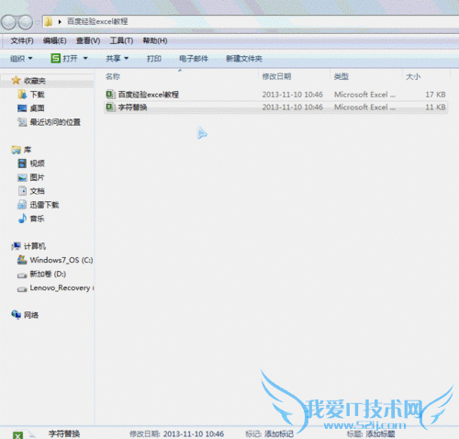Screen dimensions: 459x439
Task: Click the 桌面 desktop icon
Action: click(x=22, y=108)
